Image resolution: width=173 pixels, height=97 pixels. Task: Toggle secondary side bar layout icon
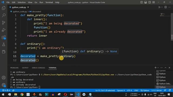(x=149, y=2)
